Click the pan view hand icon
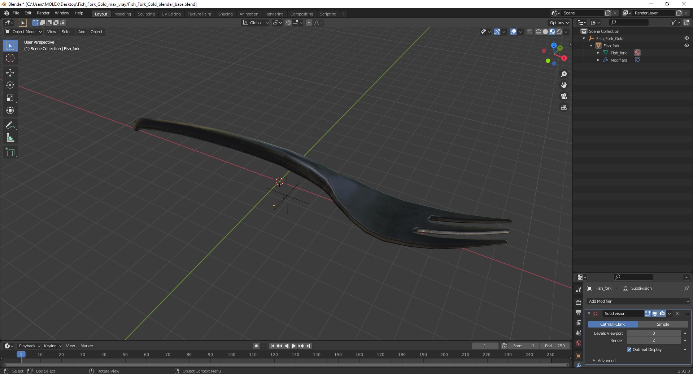The width and height of the screenshot is (693, 374). (x=564, y=85)
